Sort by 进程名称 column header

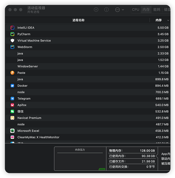click(x=78, y=20)
